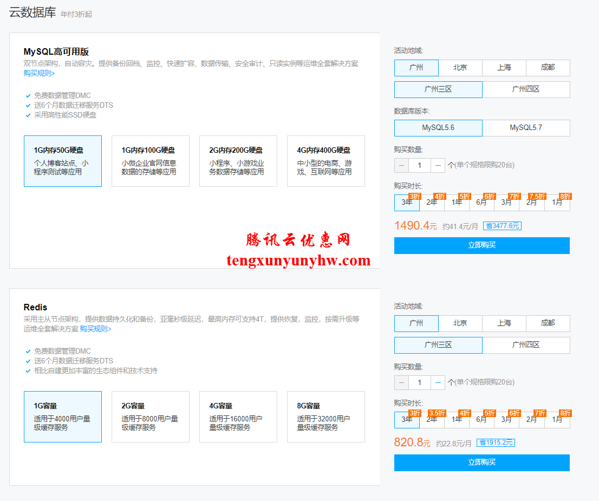This screenshot has width=599, height=501.
Task: Click the checkmark beside Redis 送6个月数据迁移服务DTS
Action: tap(28, 361)
